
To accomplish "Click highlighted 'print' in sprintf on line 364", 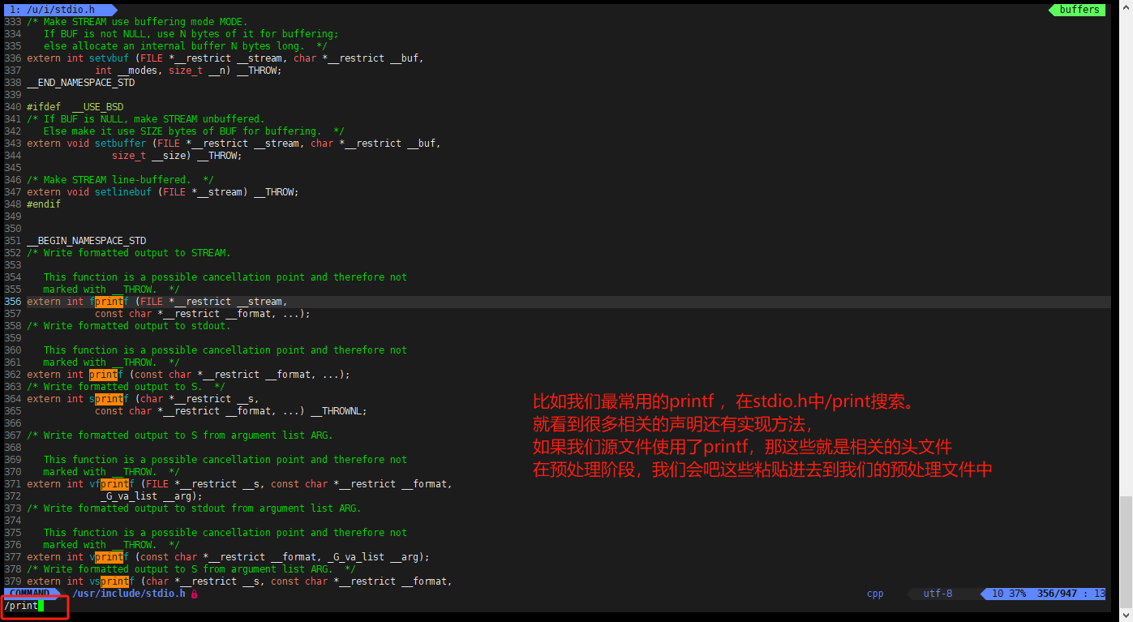I will (x=109, y=399).
